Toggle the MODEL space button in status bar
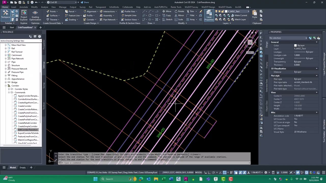This screenshot has width=326, height=183. pyautogui.click(x=199, y=173)
